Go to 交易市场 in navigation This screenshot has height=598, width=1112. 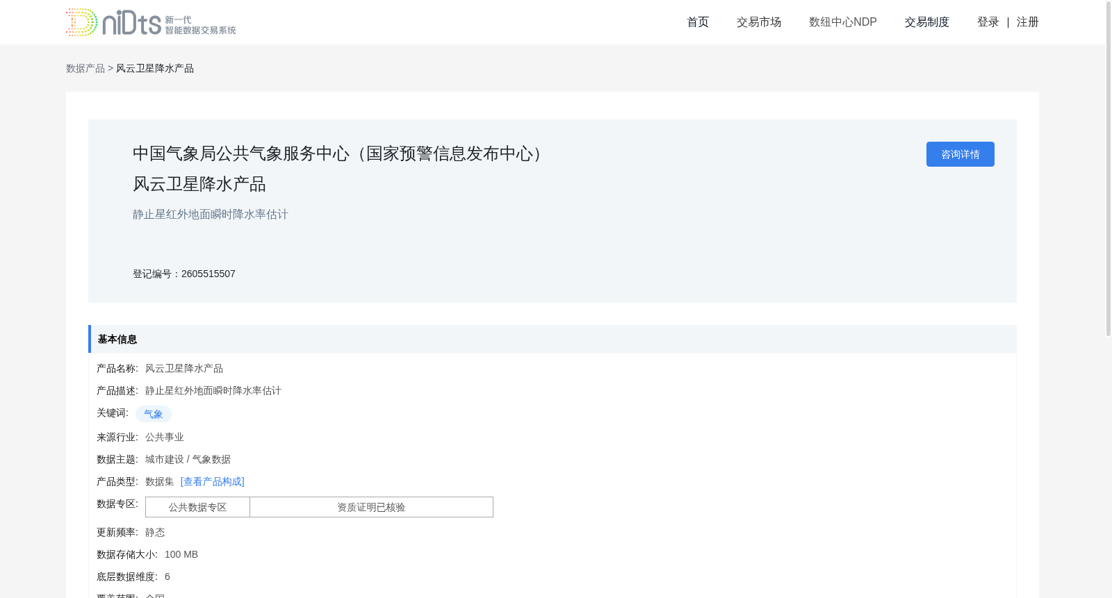759,22
